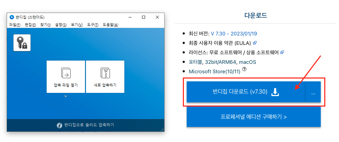Open the 새로 압축하기 tile
339x142 pixels.
[105, 77]
